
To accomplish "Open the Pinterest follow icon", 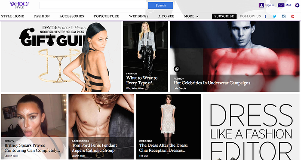I will [292, 16].
